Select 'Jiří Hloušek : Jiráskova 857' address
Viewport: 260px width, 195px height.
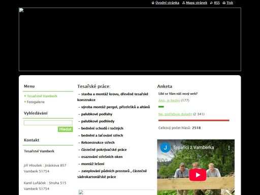point(45,166)
